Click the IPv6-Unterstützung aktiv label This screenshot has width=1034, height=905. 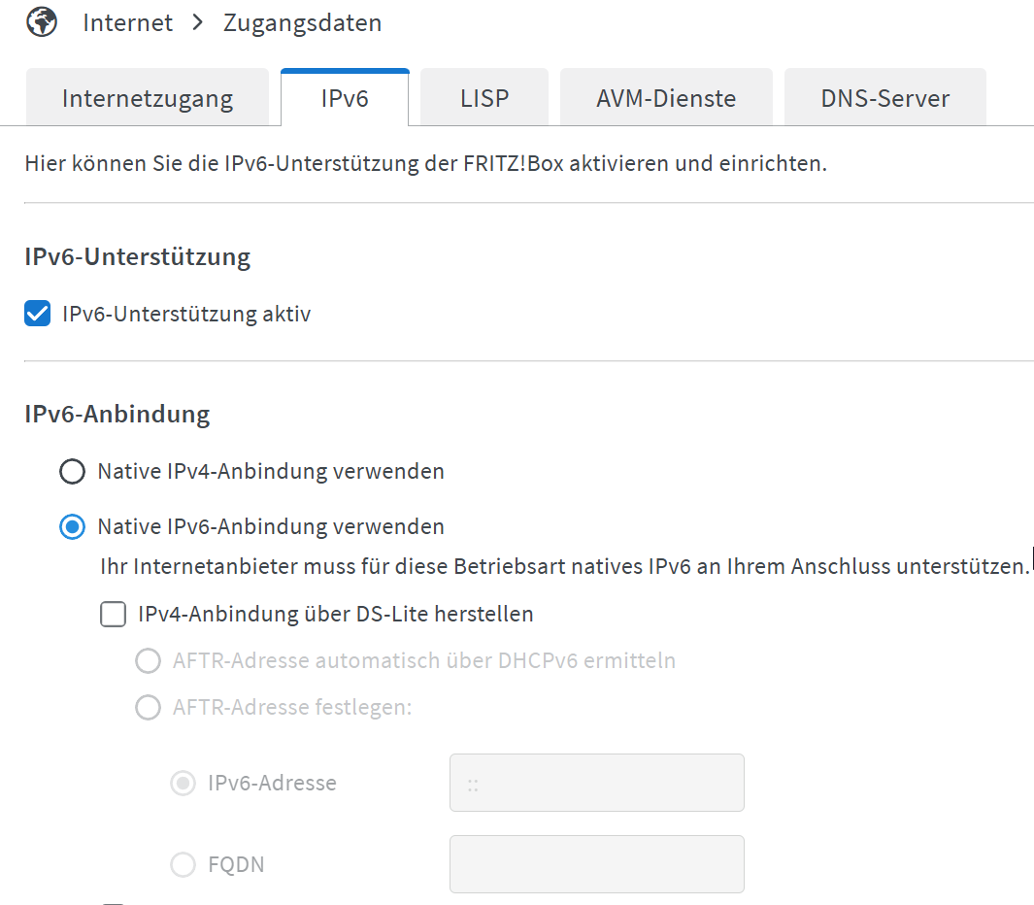[186, 314]
